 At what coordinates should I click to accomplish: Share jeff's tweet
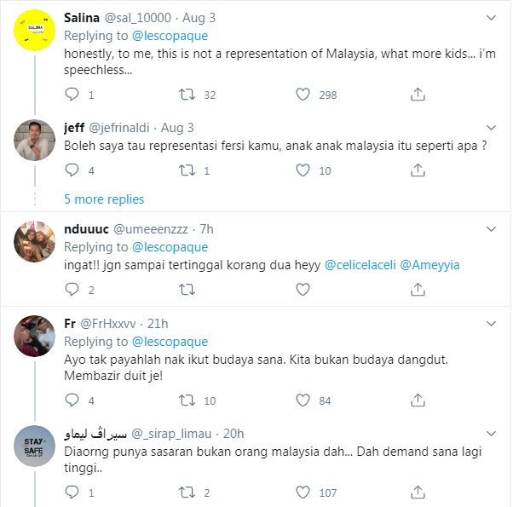click(418, 170)
